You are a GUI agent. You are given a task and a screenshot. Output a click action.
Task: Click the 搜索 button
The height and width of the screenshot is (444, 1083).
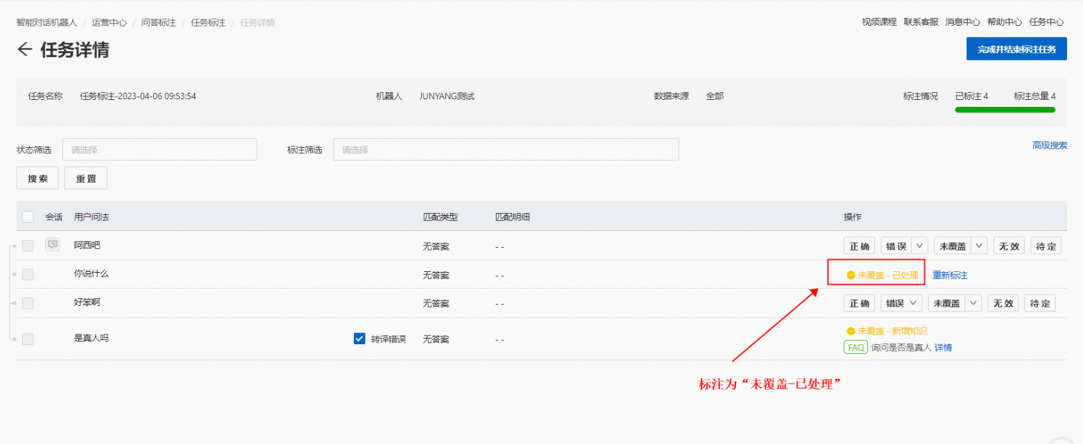point(37,178)
